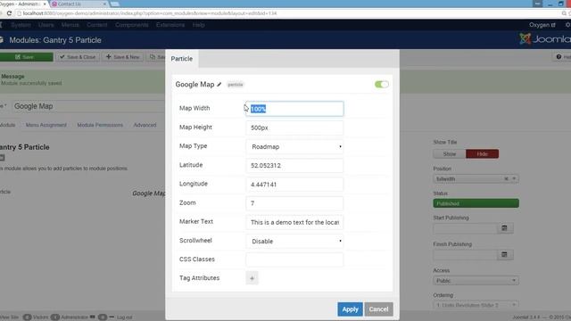Screen dimensions: 571x321
Task: Click the Finish Publishing date field
Action: point(465,255)
